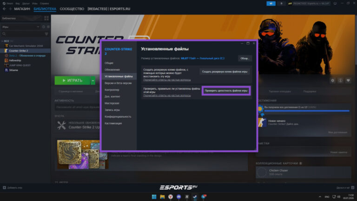Open the blue announcements megaphone button

(271, 3)
